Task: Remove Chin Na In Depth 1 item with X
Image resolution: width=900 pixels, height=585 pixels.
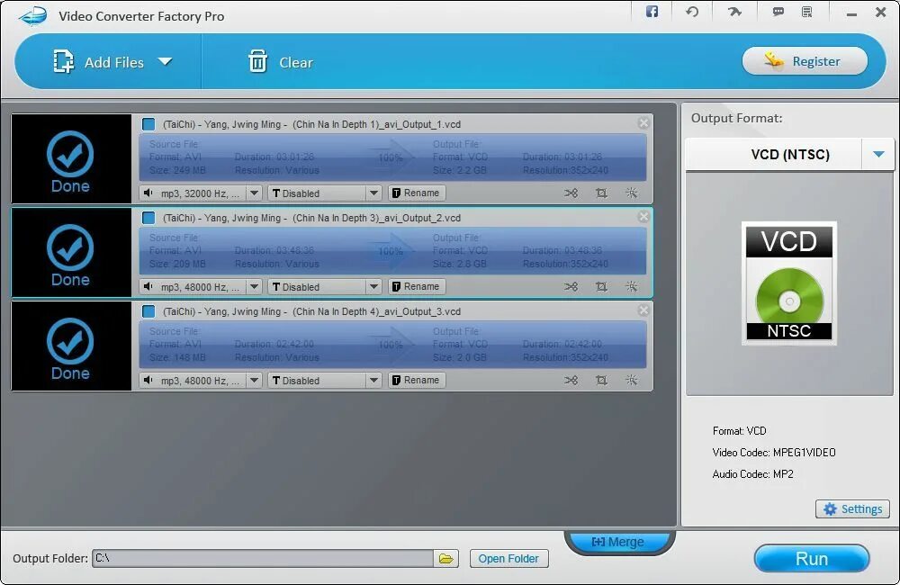Action: [643, 123]
